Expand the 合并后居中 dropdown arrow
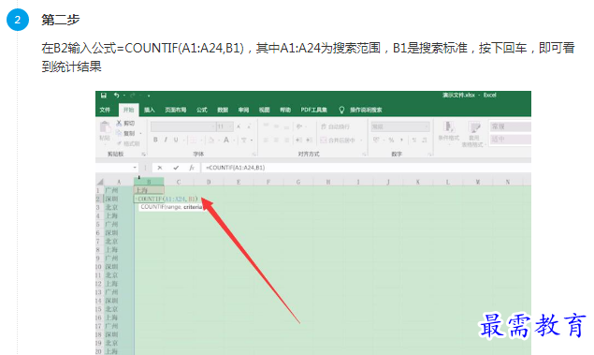 click(x=361, y=141)
